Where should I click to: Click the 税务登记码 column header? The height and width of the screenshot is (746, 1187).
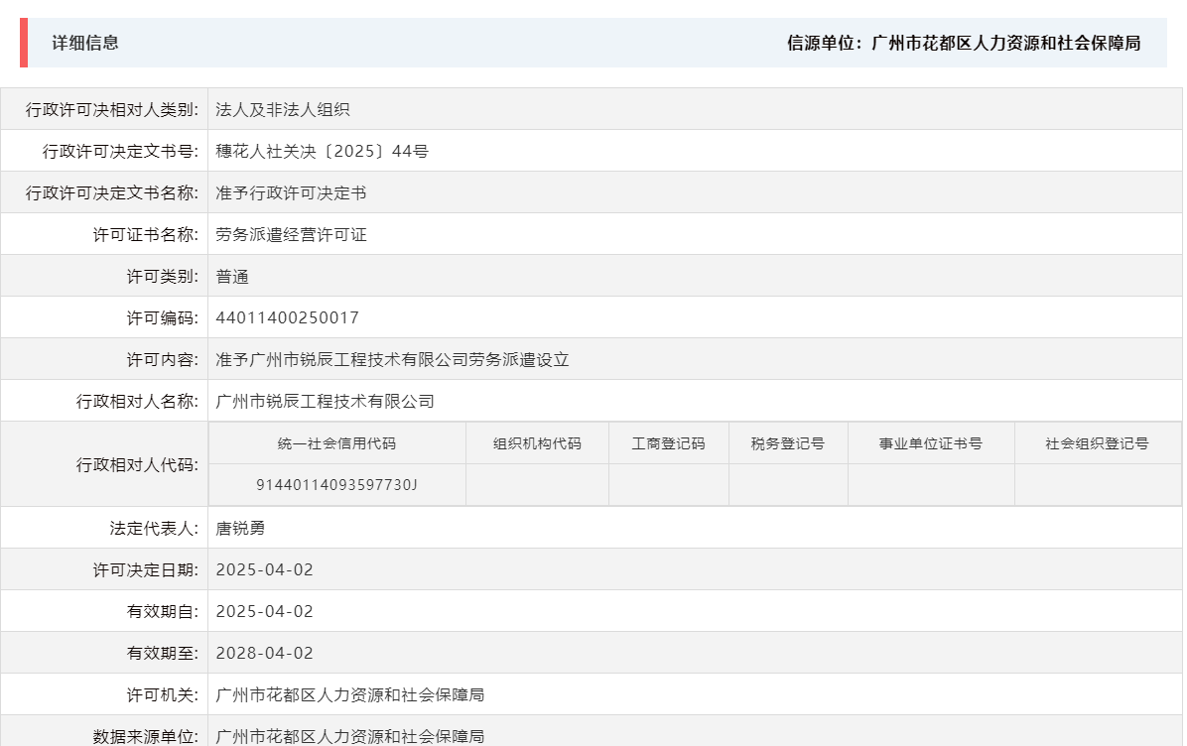click(x=788, y=443)
